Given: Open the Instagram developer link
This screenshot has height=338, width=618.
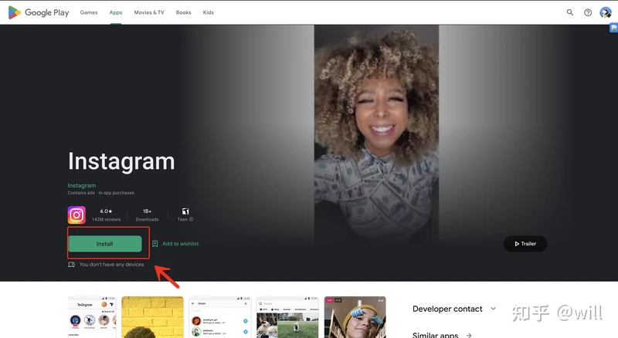Looking at the screenshot, I should [x=82, y=185].
